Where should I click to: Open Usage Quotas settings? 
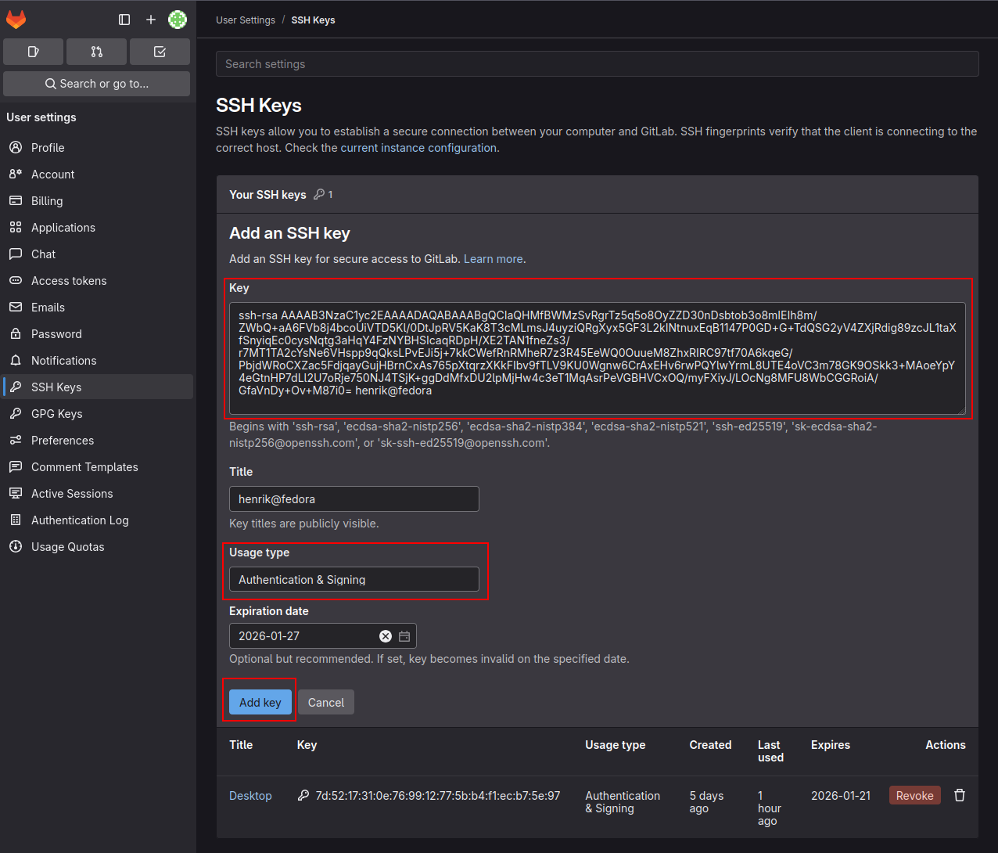[x=98, y=546]
